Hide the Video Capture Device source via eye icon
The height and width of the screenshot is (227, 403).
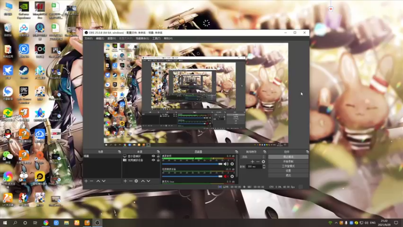pyautogui.click(x=154, y=160)
